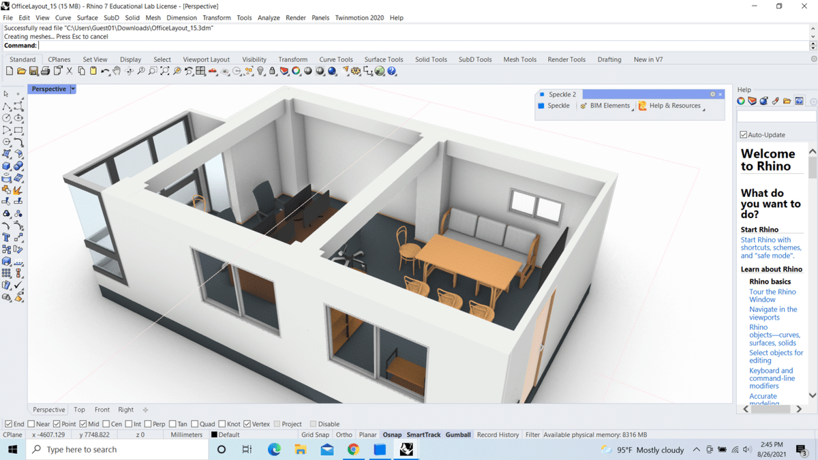
Task: Open the Perspective viewport title dropdown arrow
Action: point(73,89)
